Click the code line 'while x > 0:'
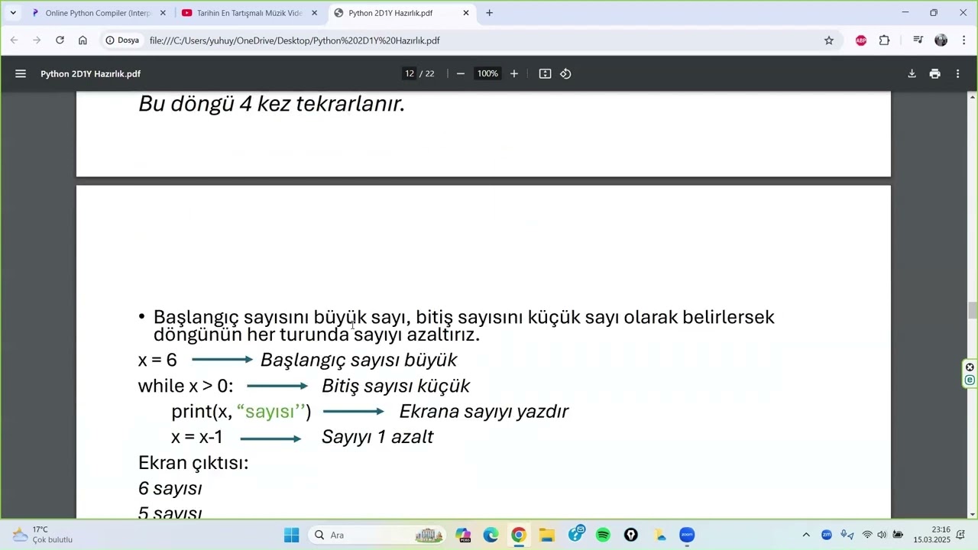 coord(186,386)
